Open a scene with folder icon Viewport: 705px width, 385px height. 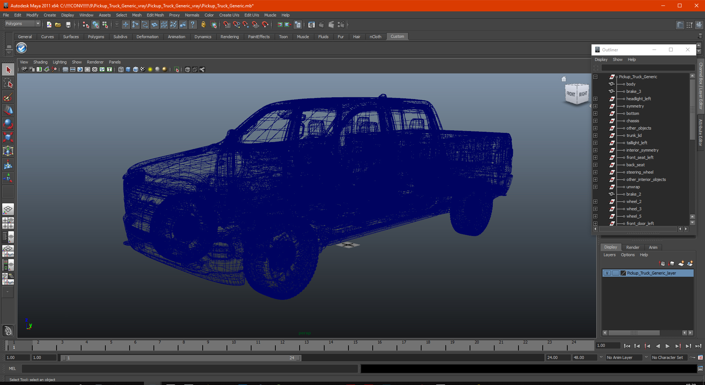pyautogui.click(x=58, y=25)
